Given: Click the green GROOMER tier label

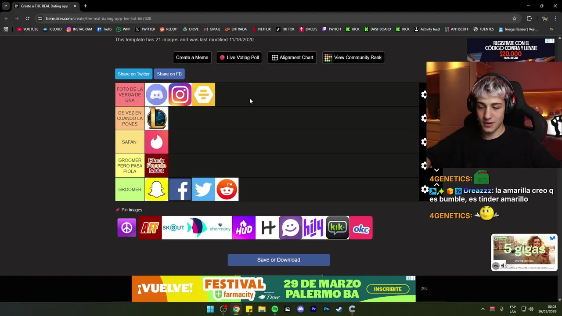Looking at the screenshot, I should 130,190.
